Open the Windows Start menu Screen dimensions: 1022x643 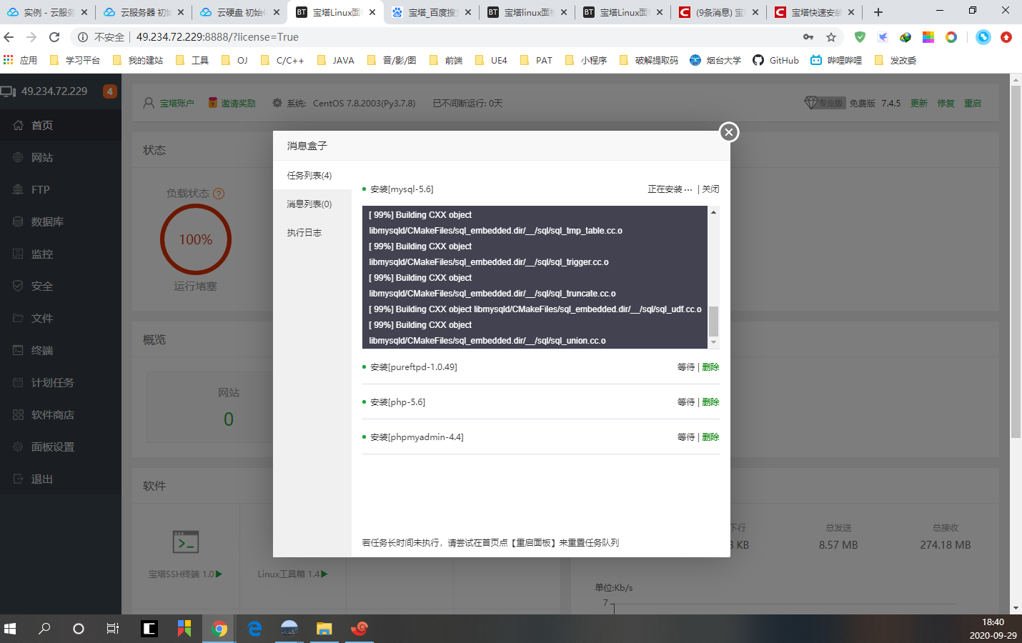pos(10,629)
